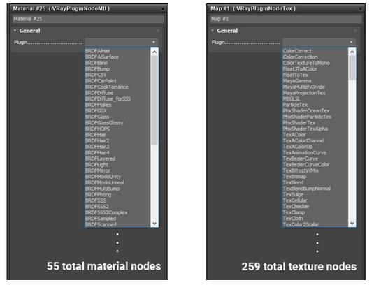The image size is (374, 285).
Task: Choose ColorCorrection from the list
Action: click(300, 57)
